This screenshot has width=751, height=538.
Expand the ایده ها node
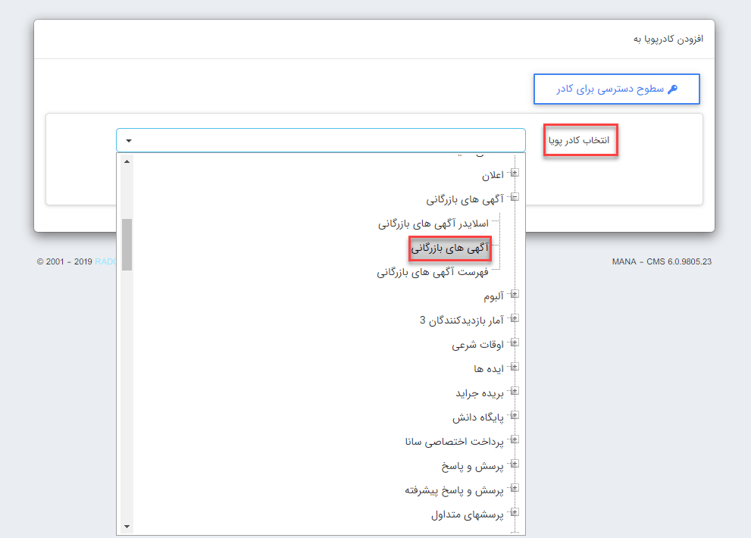[515, 368]
